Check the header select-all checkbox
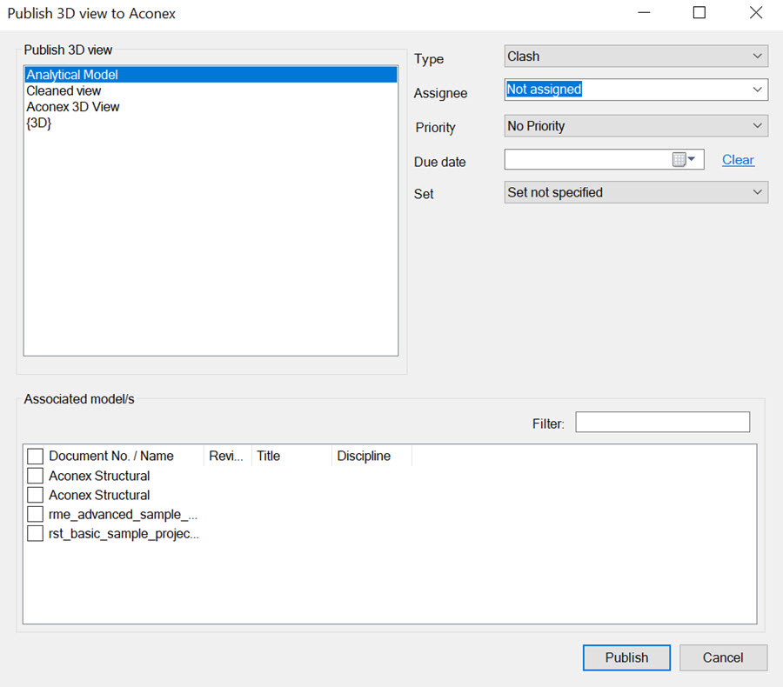This screenshot has height=687, width=783. coord(35,456)
